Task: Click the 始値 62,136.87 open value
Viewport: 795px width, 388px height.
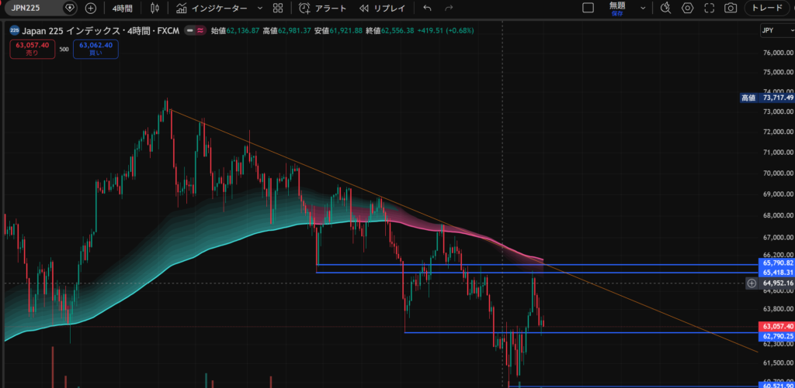Action: click(235, 30)
